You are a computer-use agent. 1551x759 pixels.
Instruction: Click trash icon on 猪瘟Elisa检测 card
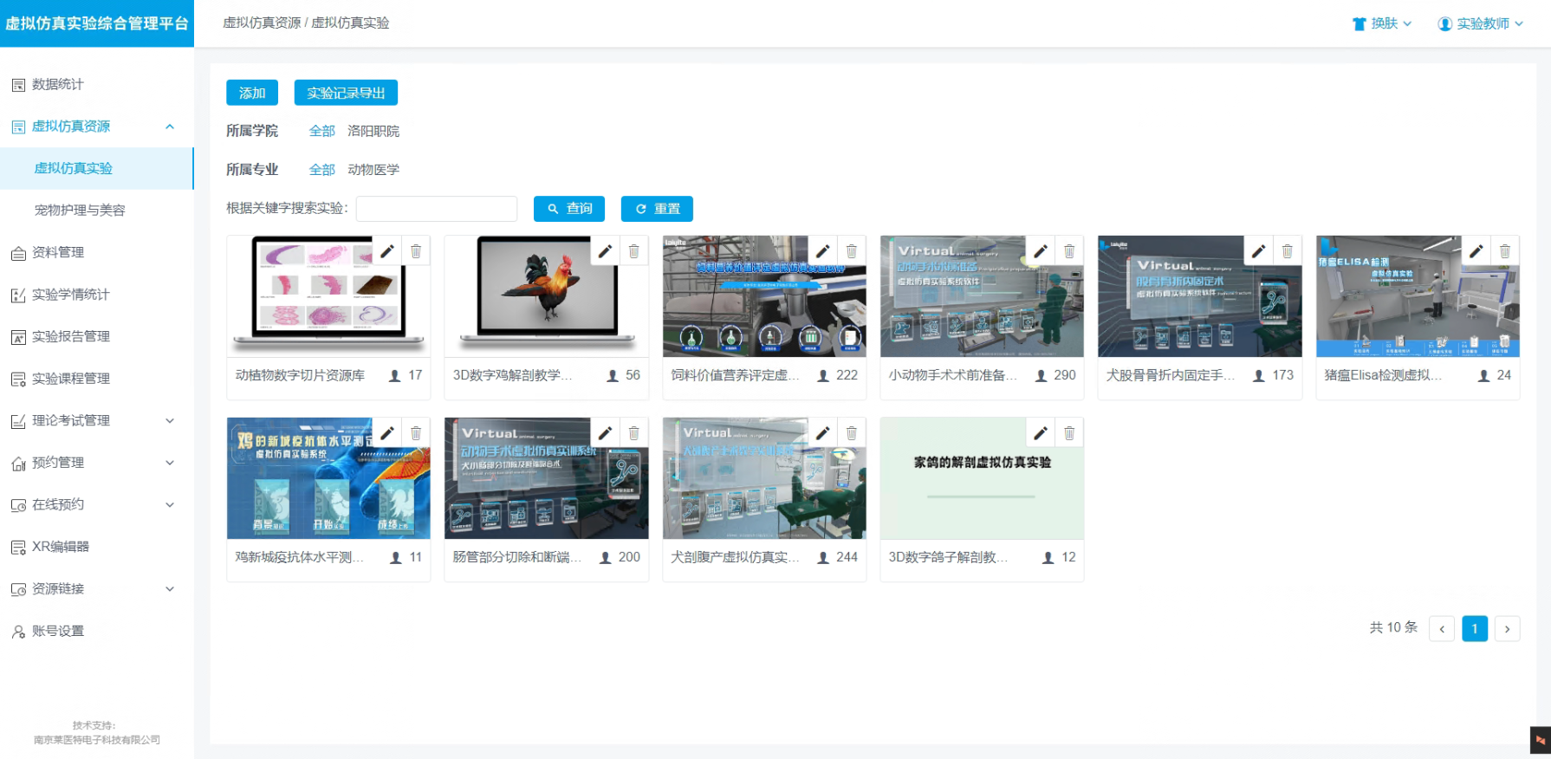tap(1505, 251)
